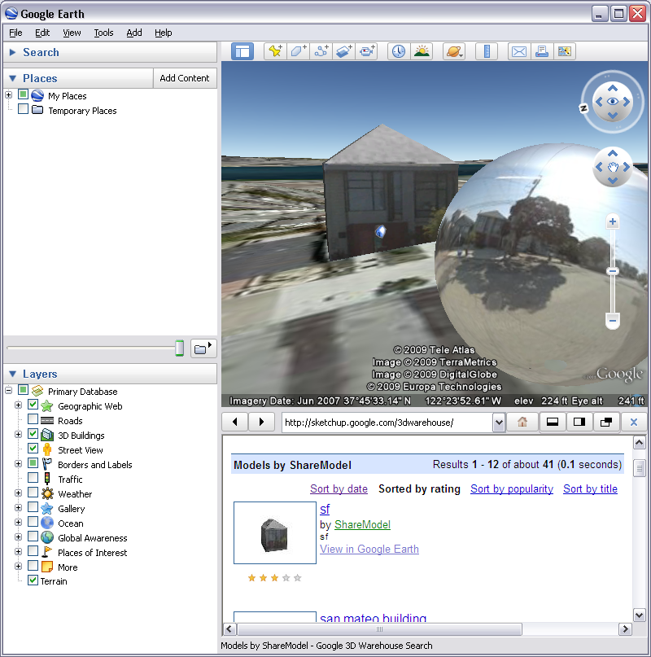
Task: Open the URL address dropdown arrow
Action: click(x=499, y=423)
